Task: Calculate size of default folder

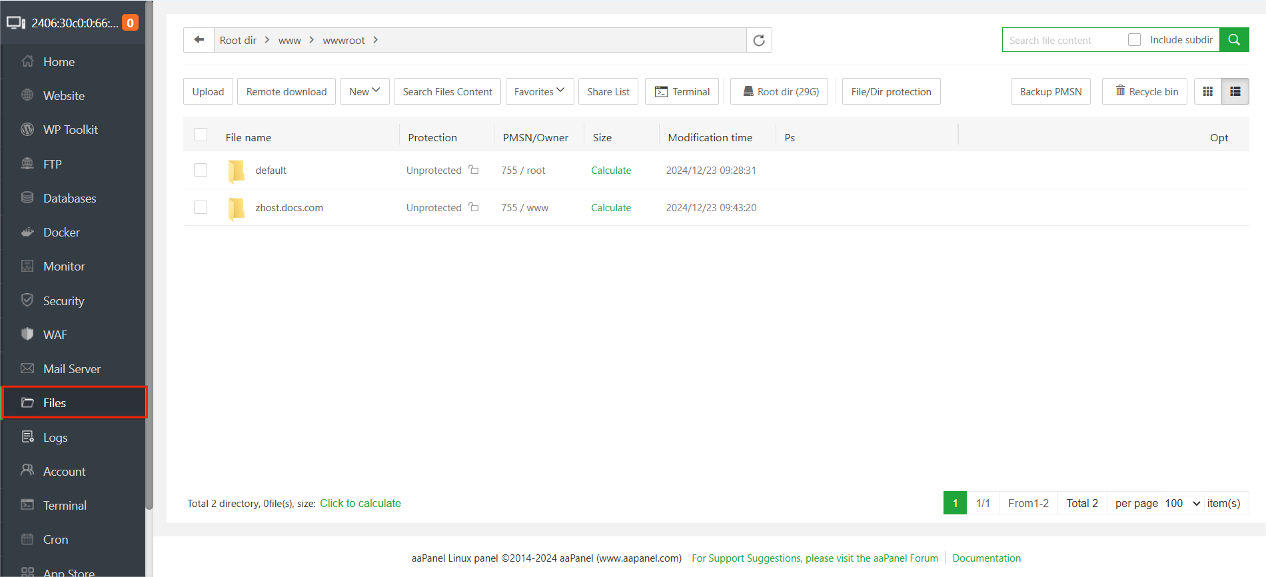Action: [x=610, y=171]
